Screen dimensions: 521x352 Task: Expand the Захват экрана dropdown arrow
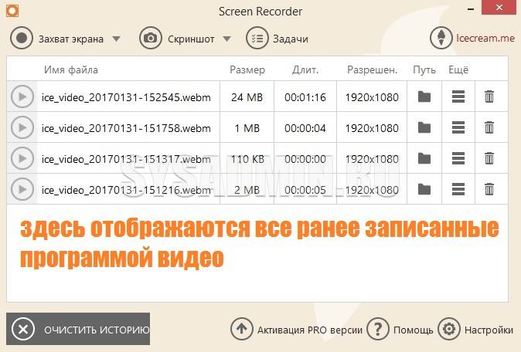point(117,39)
